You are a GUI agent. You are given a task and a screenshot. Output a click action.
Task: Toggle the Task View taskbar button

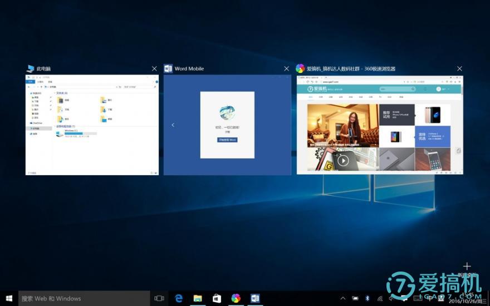pyautogui.click(x=159, y=299)
